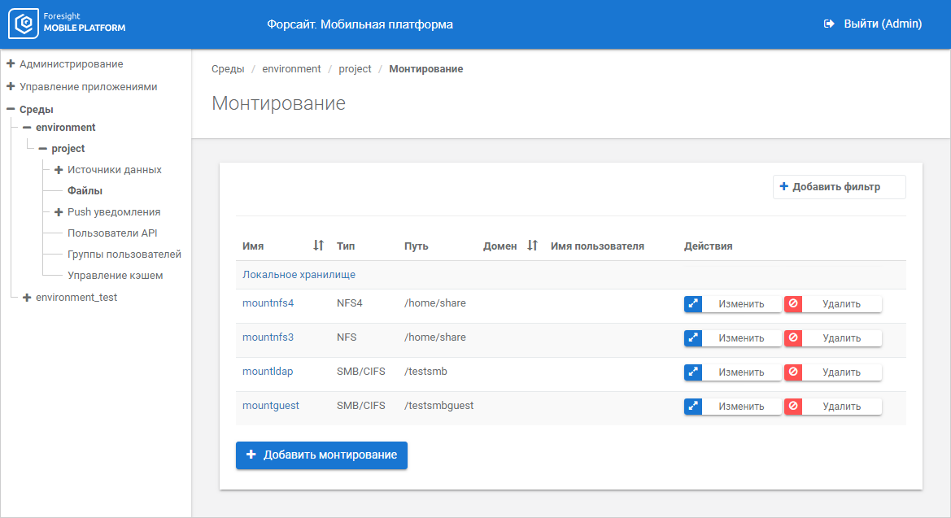Image resolution: width=951 pixels, height=518 pixels.
Task: Click the blue edit icon for mountldap
Action: point(693,372)
